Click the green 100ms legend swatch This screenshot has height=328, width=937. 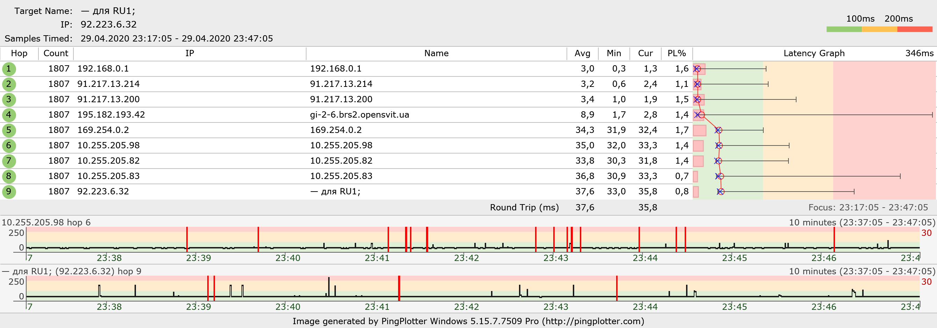pyautogui.click(x=844, y=29)
